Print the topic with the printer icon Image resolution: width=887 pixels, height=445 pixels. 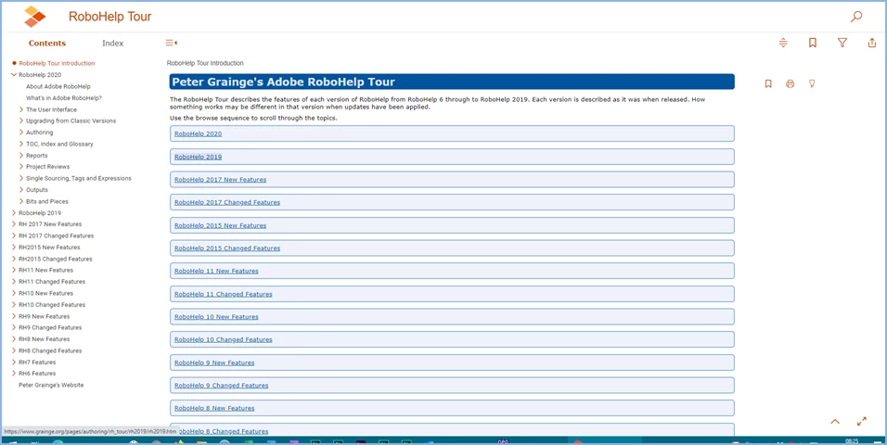(791, 83)
